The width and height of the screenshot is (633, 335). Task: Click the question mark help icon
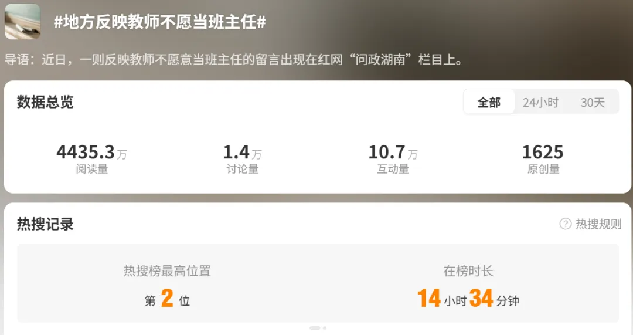coord(565,224)
